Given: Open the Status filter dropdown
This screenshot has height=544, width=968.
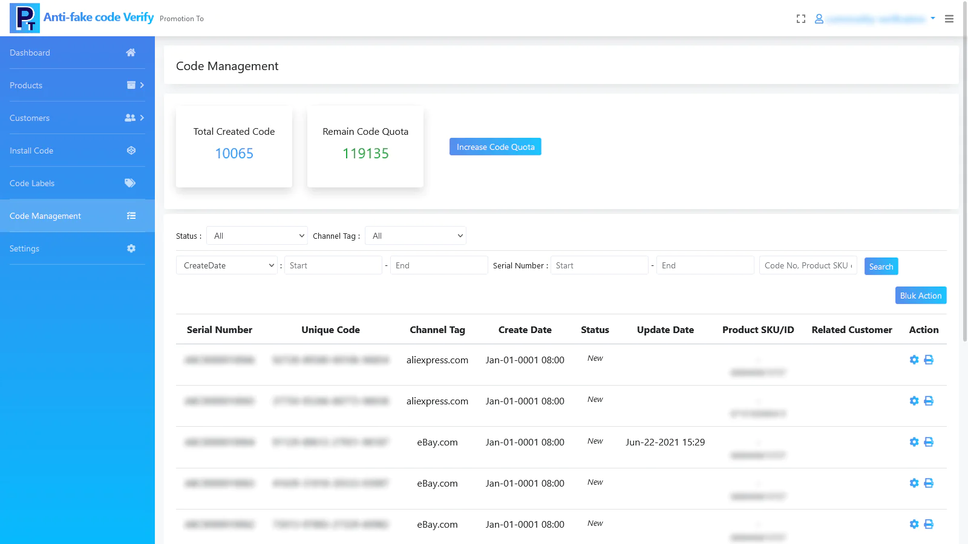Looking at the screenshot, I should pos(257,236).
